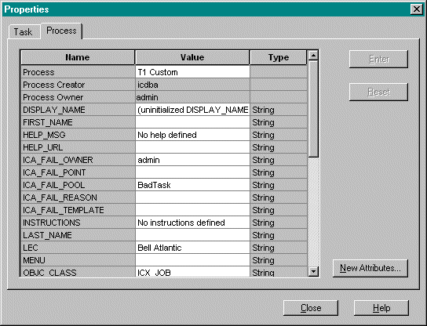Select the DISPLAY_NAME name cell

click(78, 110)
